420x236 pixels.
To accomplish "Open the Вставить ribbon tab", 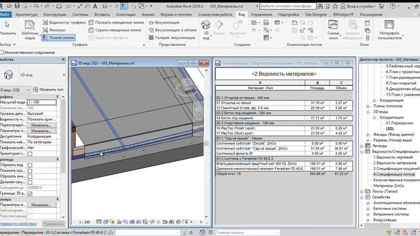I will pyautogui.click(x=102, y=14).
